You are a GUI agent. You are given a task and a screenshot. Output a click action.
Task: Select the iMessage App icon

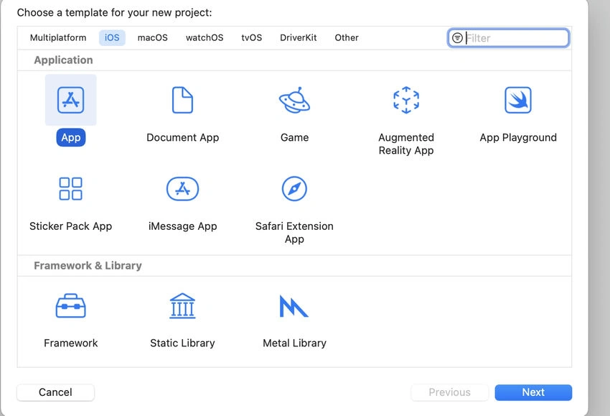pyautogui.click(x=182, y=189)
